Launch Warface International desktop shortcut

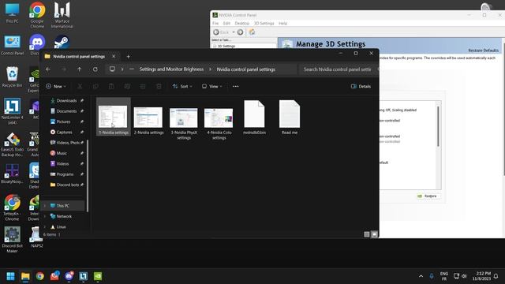pyautogui.click(x=62, y=15)
